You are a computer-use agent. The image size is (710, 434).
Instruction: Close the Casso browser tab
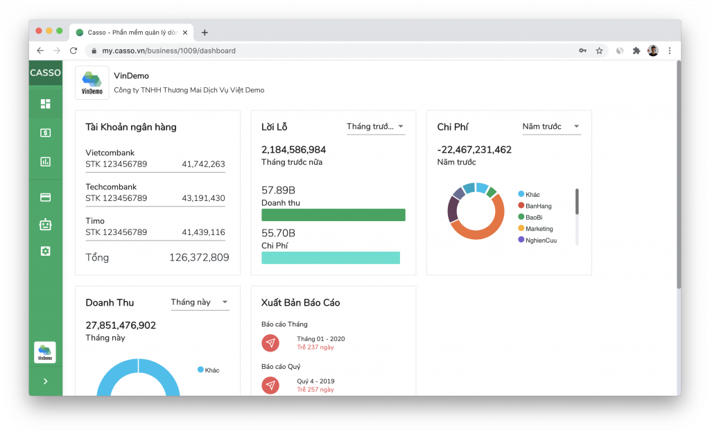[184, 33]
